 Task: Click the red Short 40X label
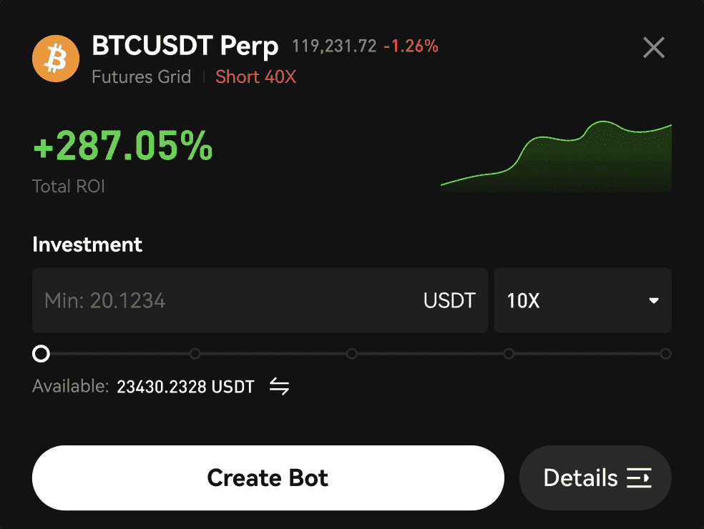point(255,76)
